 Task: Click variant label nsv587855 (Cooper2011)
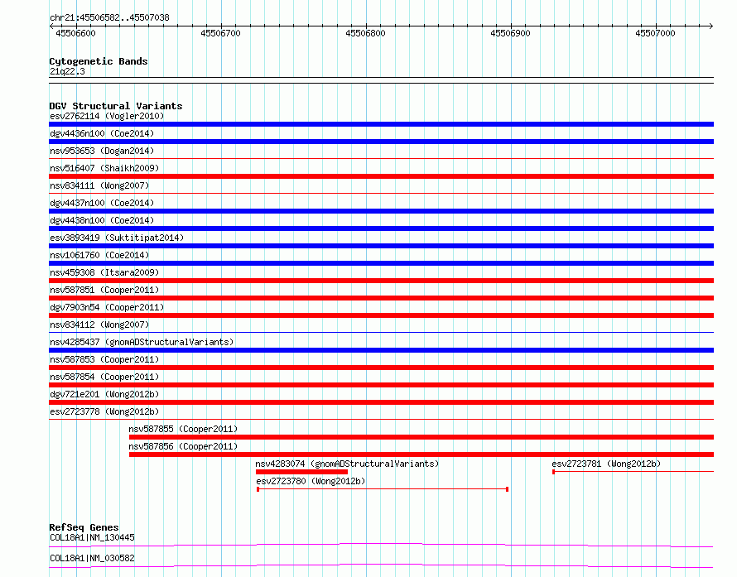pyautogui.click(x=183, y=429)
